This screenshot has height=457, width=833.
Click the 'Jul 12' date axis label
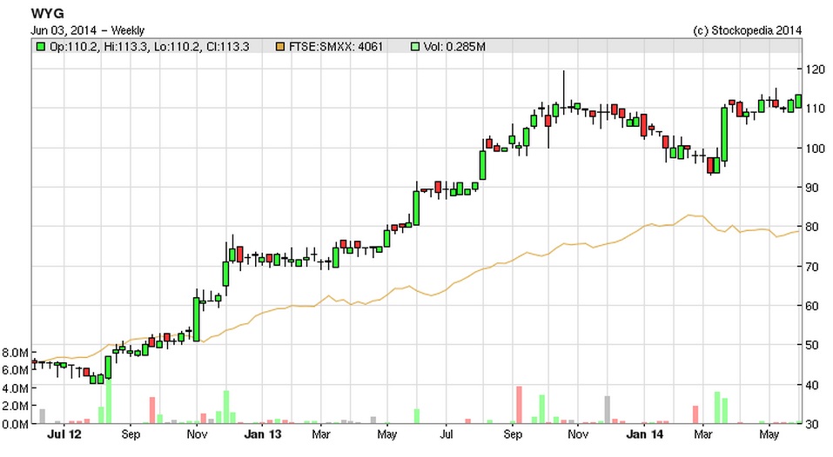point(64,434)
